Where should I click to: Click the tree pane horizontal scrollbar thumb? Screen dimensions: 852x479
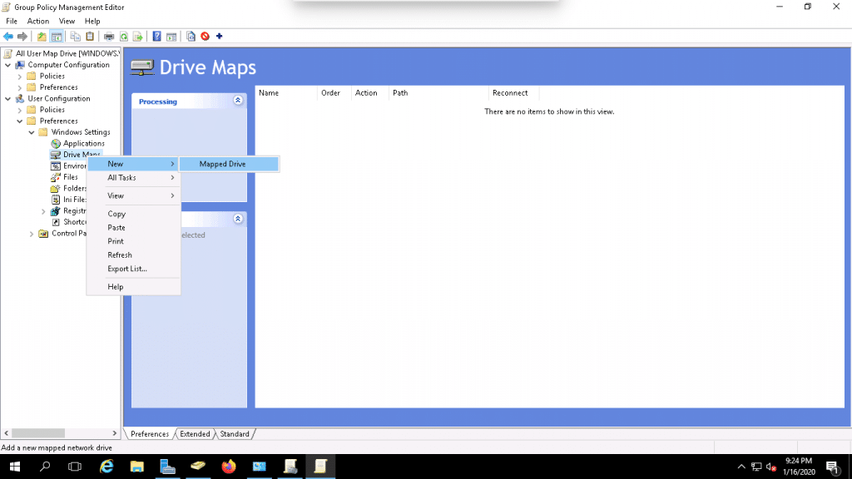38,432
